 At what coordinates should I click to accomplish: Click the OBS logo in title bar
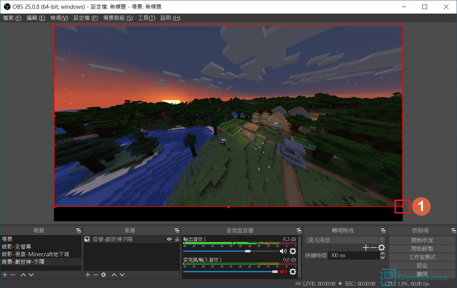(x=7, y=7)
